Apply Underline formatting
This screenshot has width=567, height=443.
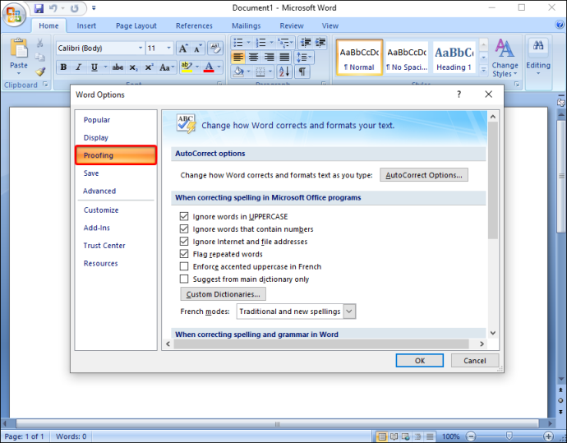[x=94, y=67]
